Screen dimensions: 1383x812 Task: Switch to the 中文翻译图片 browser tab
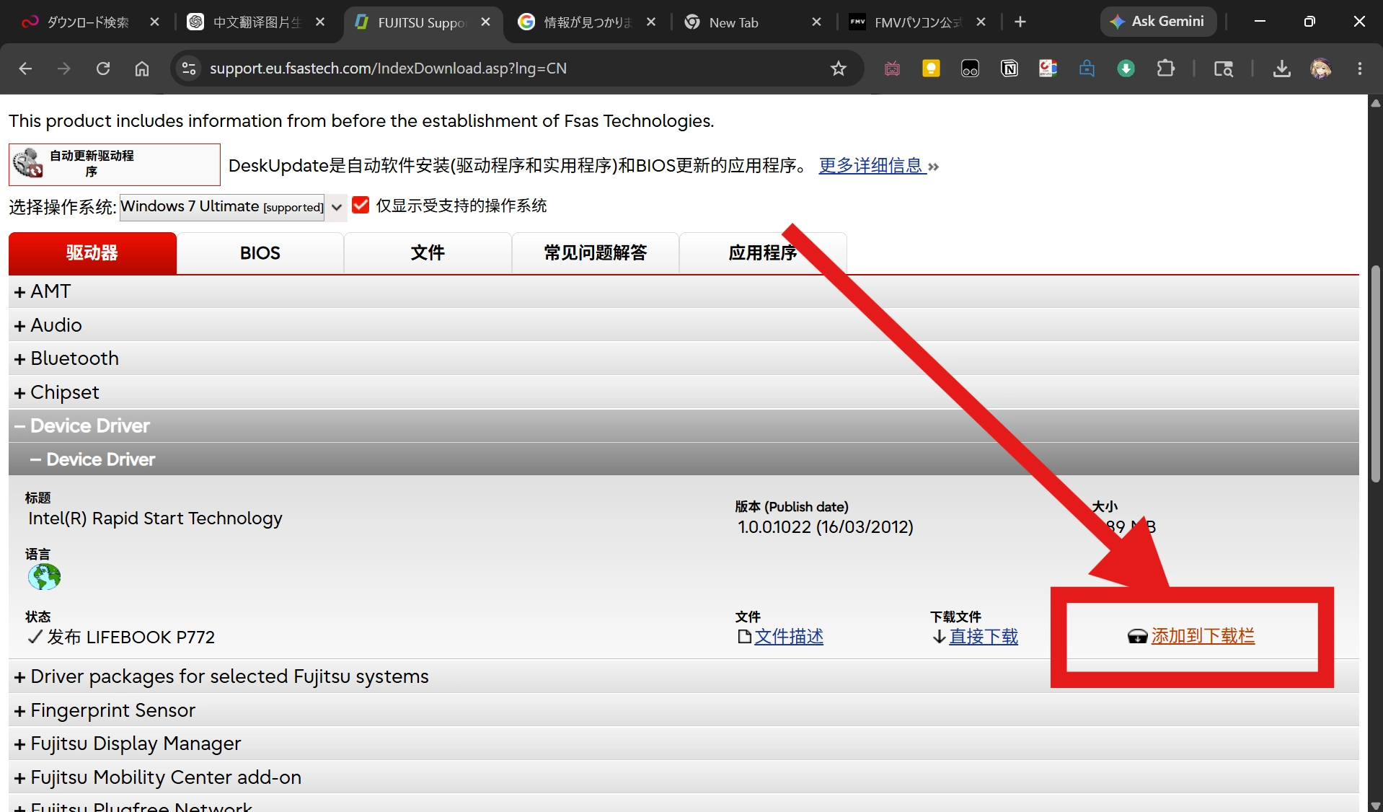(256, 22)
